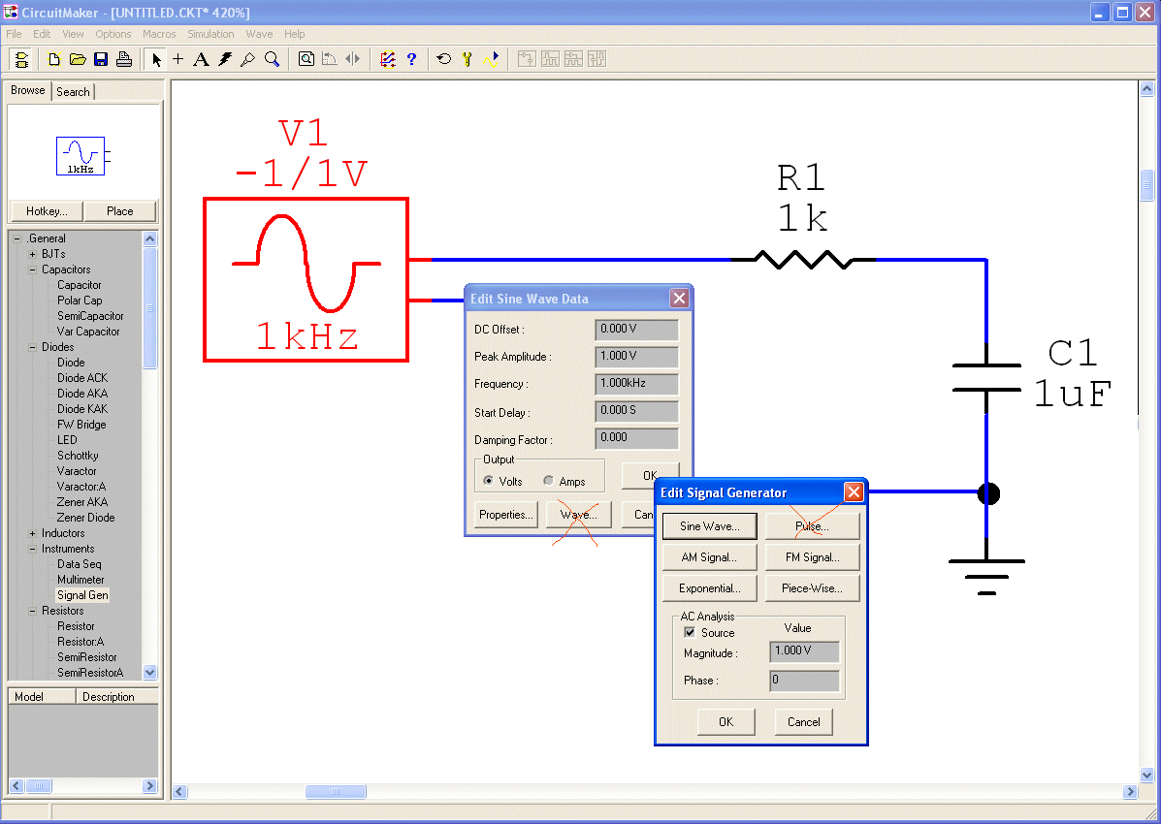Collapse the Capacitors tree category

(32, 269)
